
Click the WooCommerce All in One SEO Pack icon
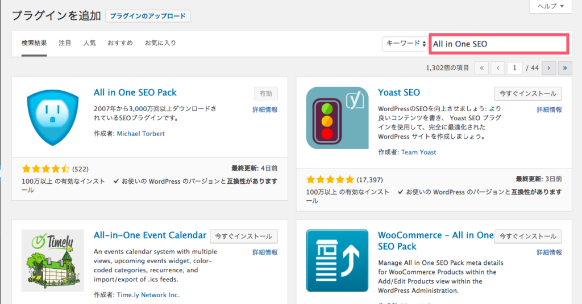point(337,260)
